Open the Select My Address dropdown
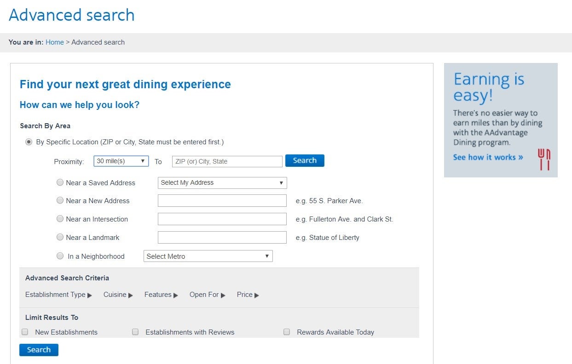572x364 pixels. point(222,183)
